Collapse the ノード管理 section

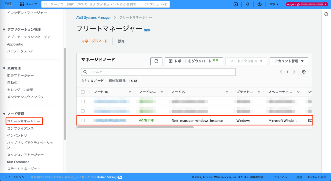[x=4, y=114]
